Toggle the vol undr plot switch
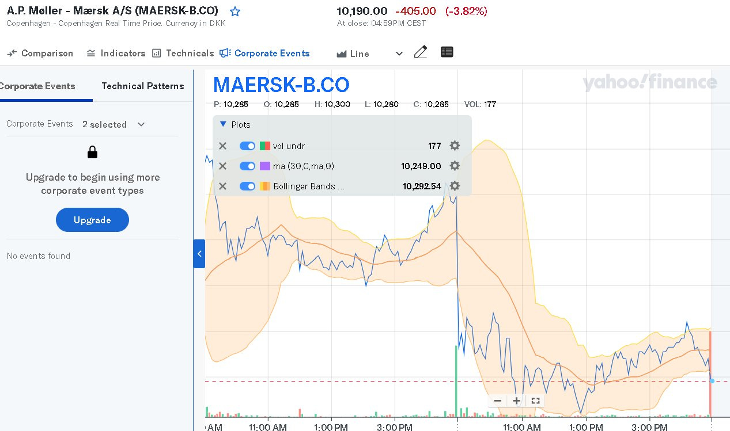Viewport: 730px width, 431px height. pyautogui.click(x=247, y=146)
